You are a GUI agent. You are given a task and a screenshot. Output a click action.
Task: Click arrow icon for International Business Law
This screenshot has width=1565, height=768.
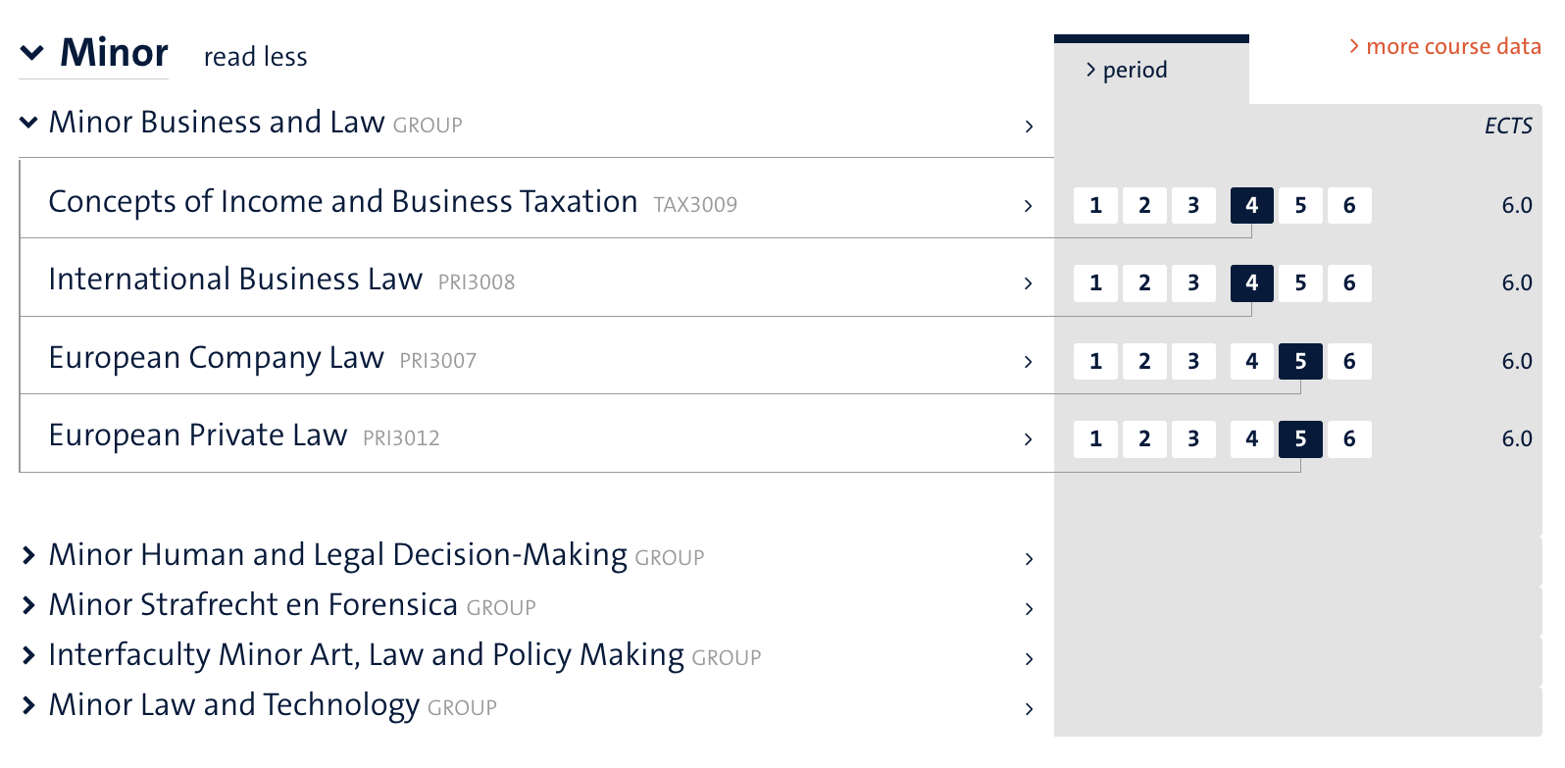pyautogui.click(x=1028, y=283)
